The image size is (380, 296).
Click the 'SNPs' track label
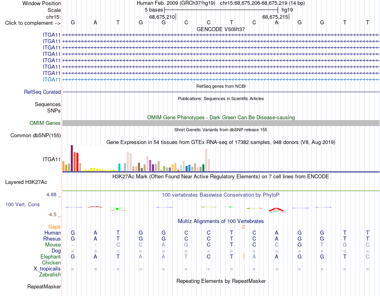pos(54,111)
